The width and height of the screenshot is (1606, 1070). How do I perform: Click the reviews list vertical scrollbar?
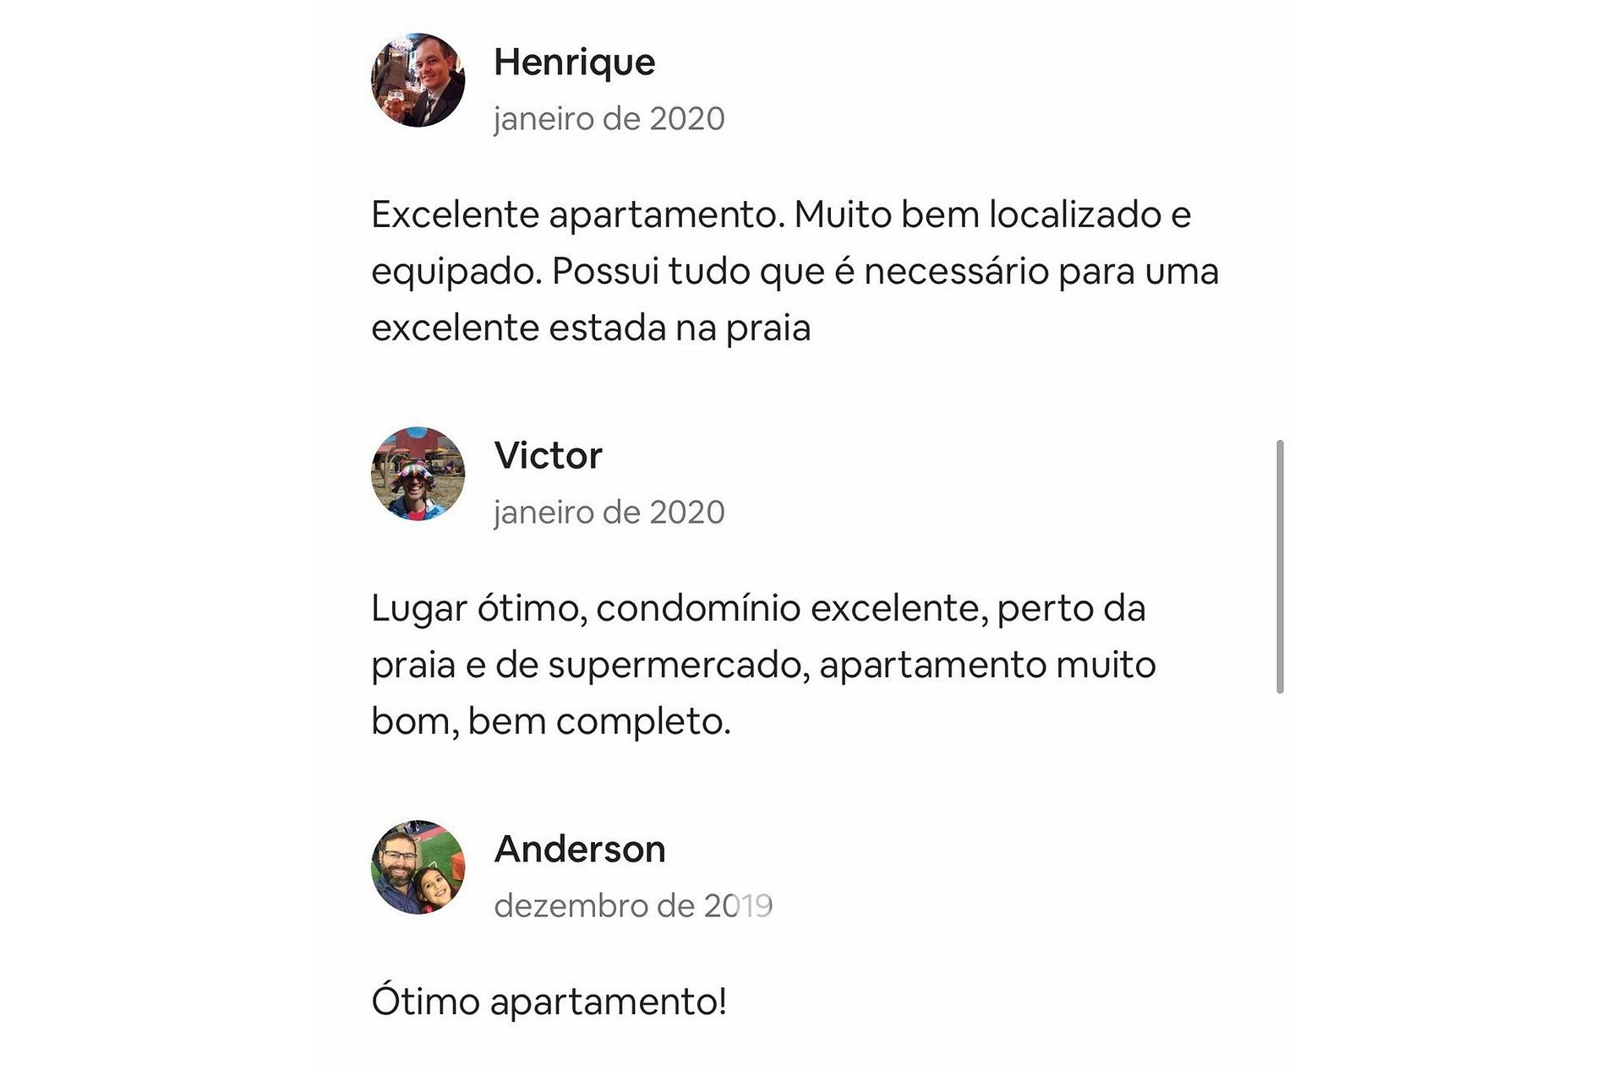[x=1280, y=567]
